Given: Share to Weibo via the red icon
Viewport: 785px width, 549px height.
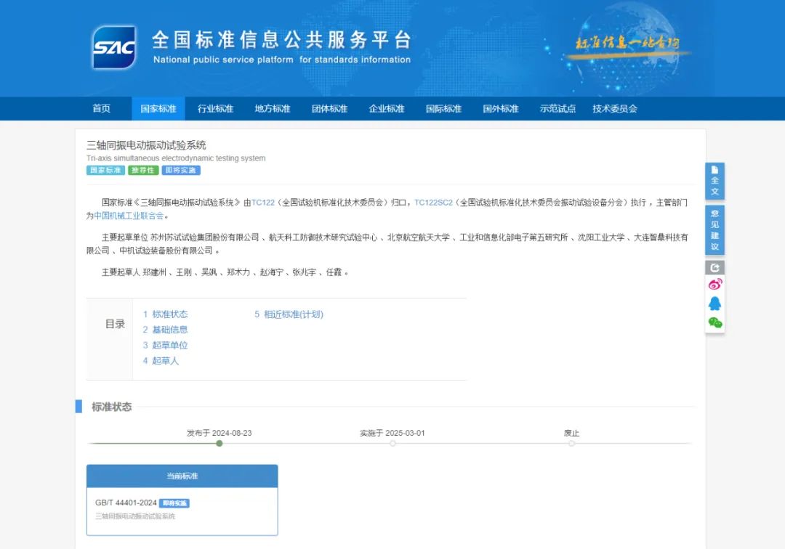Looking at the screenshot, I should 714,285.
